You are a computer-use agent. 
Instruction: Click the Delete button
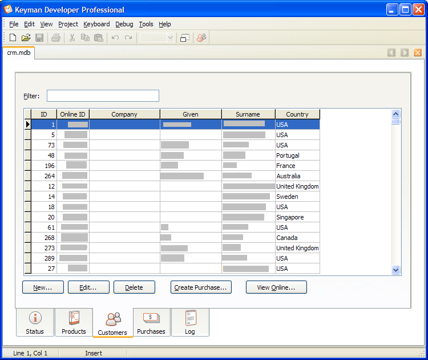pyautogui.click(x=134, y=287)
